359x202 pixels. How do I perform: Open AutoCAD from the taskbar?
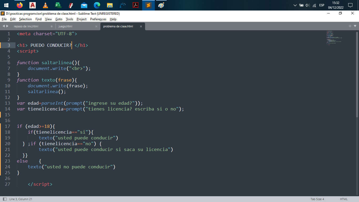(33, 5)
